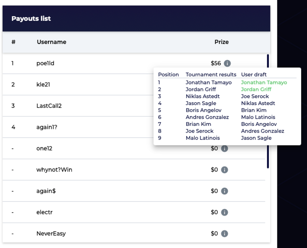Click the info icon in again$ row
307x248 pixels.
coord(224,191)
